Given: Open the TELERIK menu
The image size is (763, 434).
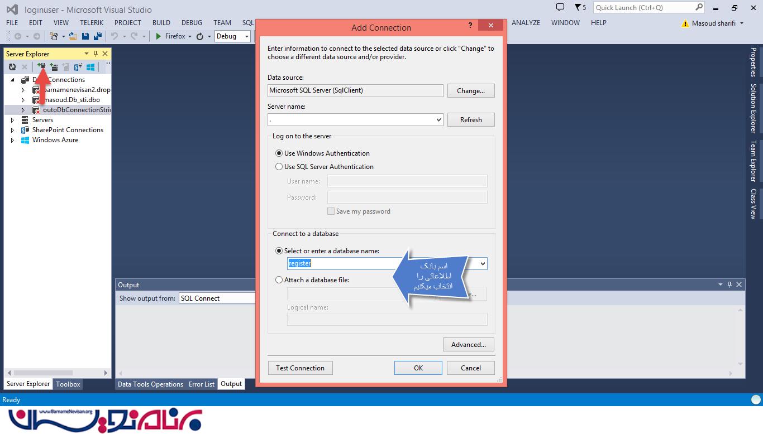Looking at the screenshot, I should point(91,23).
